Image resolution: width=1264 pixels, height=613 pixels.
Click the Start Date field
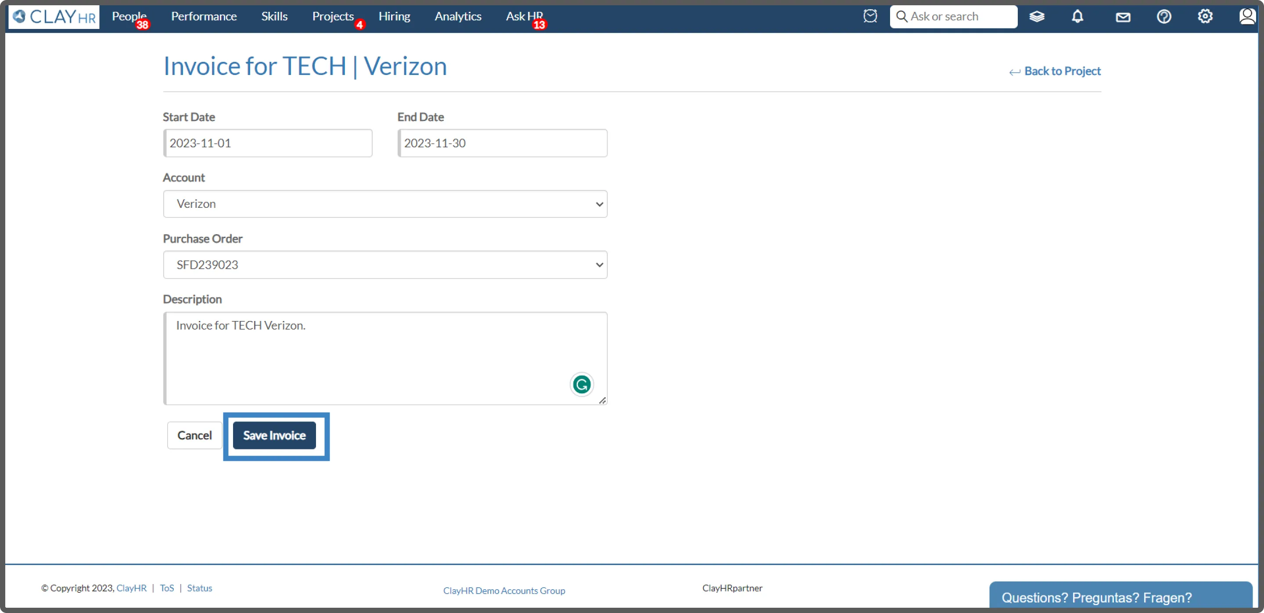268,143
